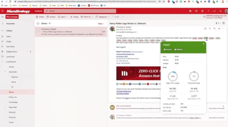Star the Demo folder as favourite
Viewport: 228px width, 127px height.
point(50,23)
